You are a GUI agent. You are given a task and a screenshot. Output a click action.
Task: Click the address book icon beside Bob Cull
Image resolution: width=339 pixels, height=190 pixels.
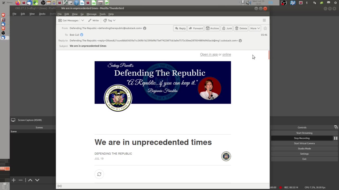point(82,35)
